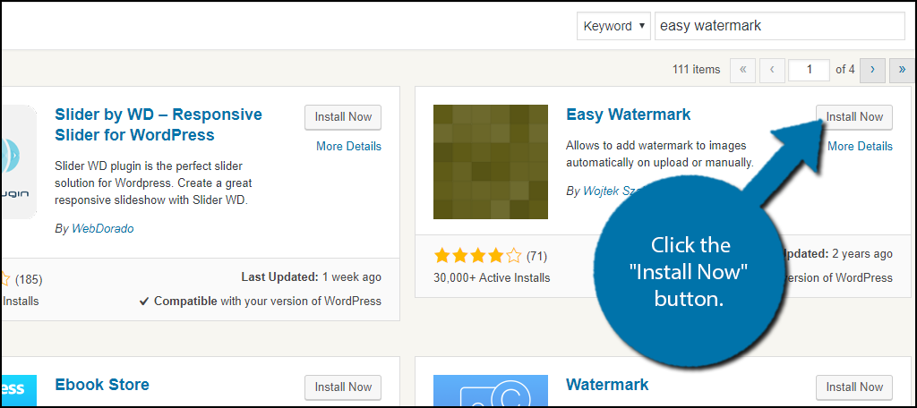
Task: Click the Easy Watermark star rating
Action: click(x=478, y=255)
